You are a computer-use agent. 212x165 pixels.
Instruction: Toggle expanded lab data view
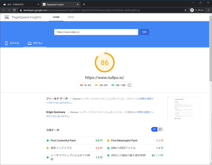(160, 129)
